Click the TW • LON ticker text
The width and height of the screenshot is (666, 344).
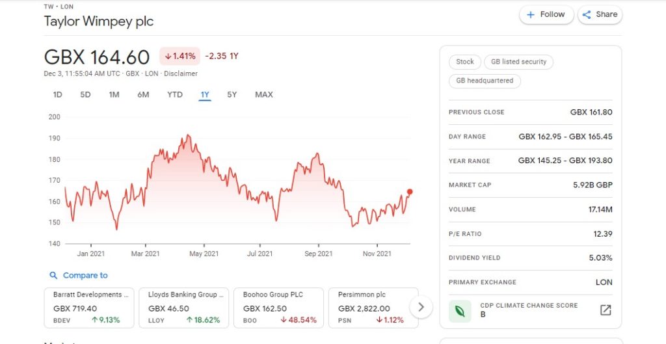click(59, 7)
